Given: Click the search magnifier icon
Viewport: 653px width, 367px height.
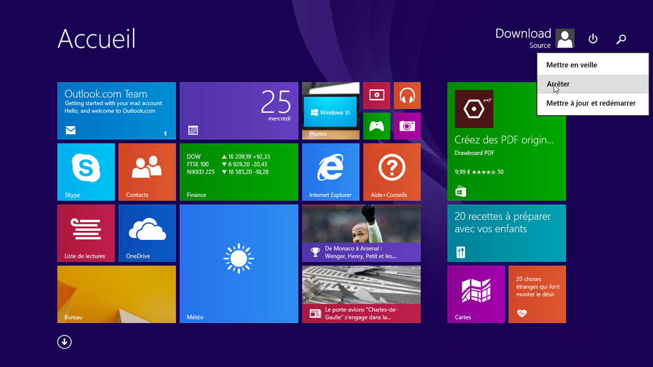Looking at the screenshot, I should pos(622,39).
